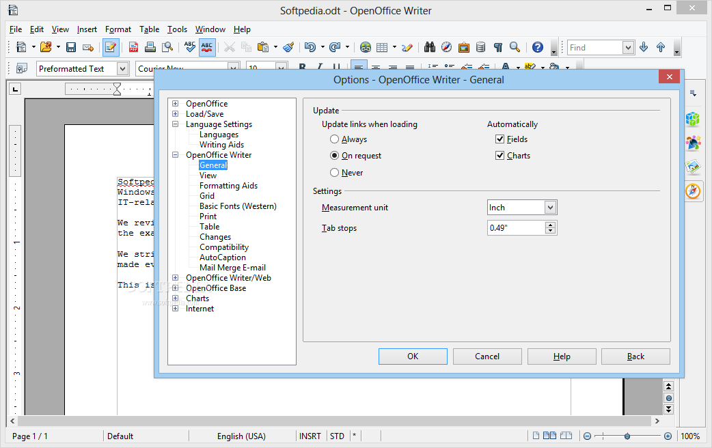
Task: Click the Back button
Action: point(635,356)
